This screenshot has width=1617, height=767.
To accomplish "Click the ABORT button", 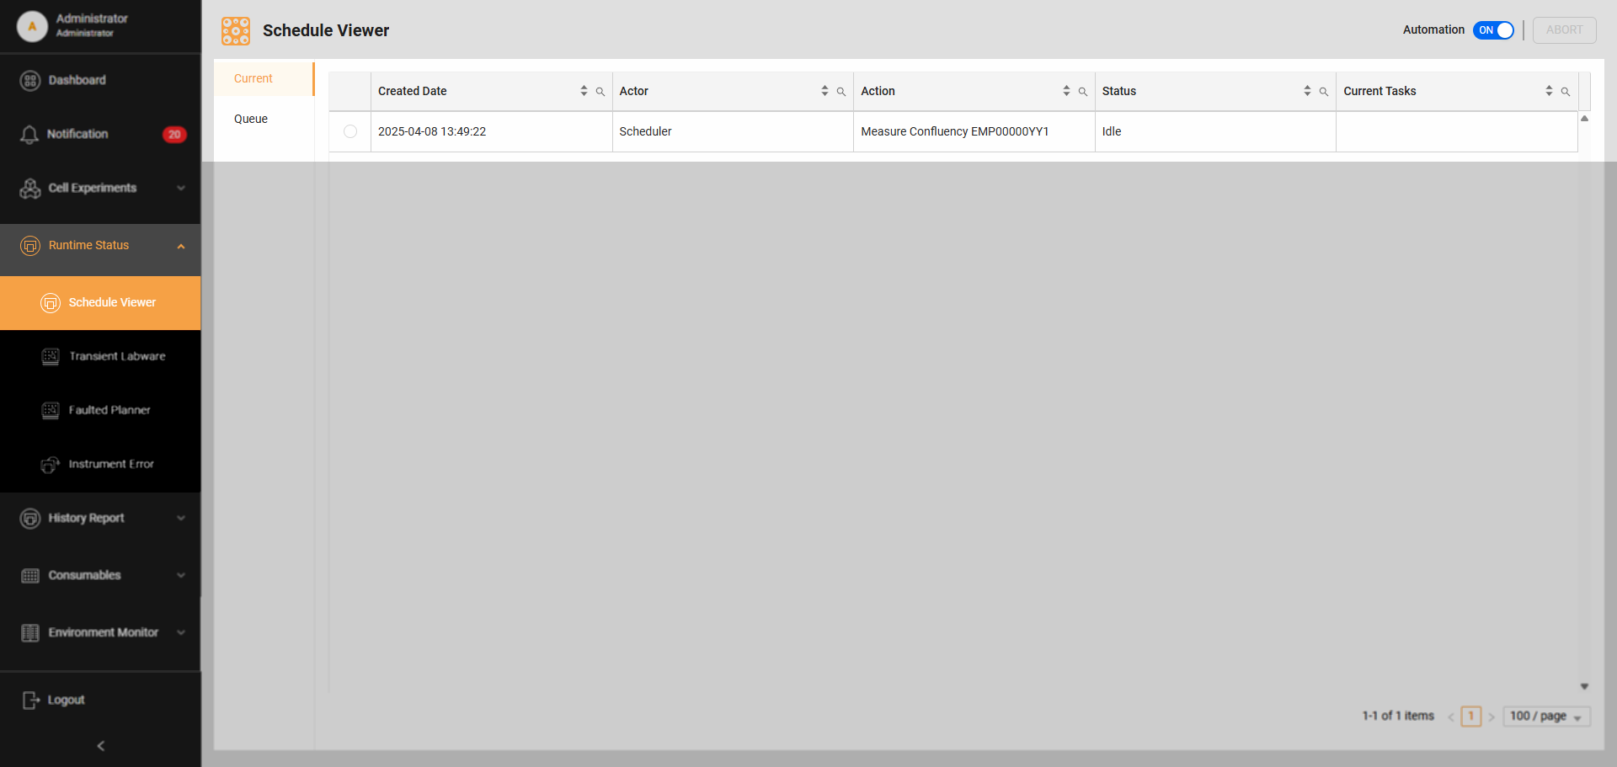I will [1564, 30].
